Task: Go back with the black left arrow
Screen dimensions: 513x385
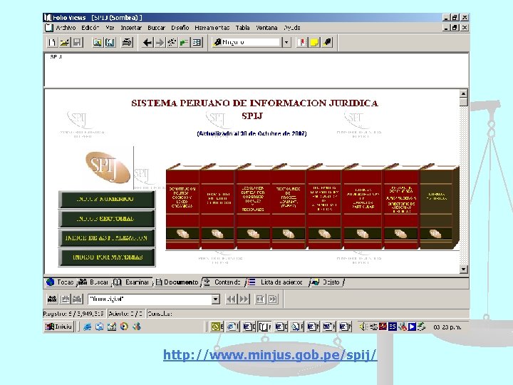Action: point(147,42)
